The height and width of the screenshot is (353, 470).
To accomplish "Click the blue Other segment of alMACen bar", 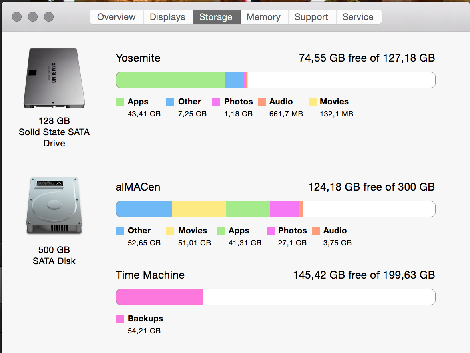I will (x=144, y=209).
